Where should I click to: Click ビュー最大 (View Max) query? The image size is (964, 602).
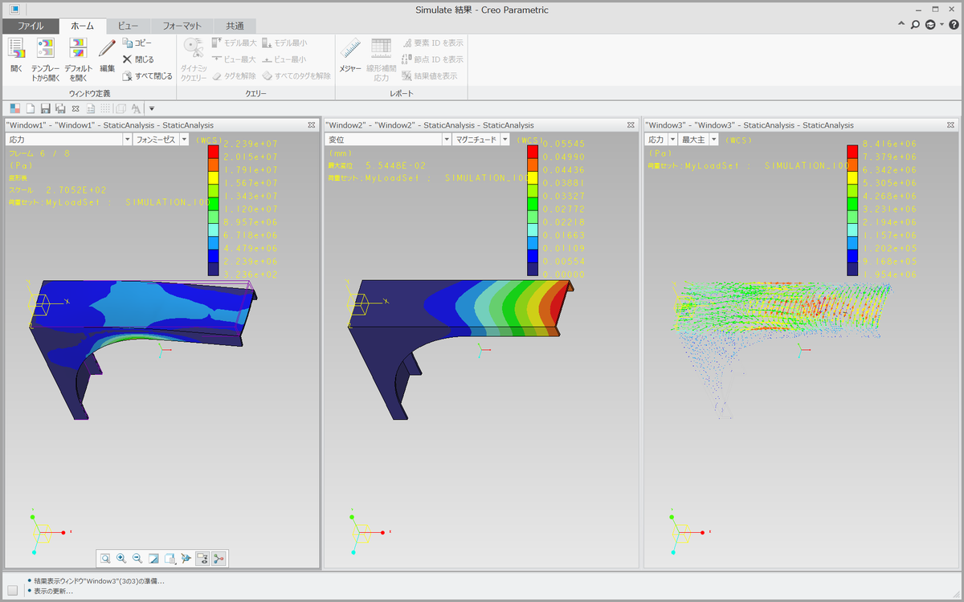234,59
